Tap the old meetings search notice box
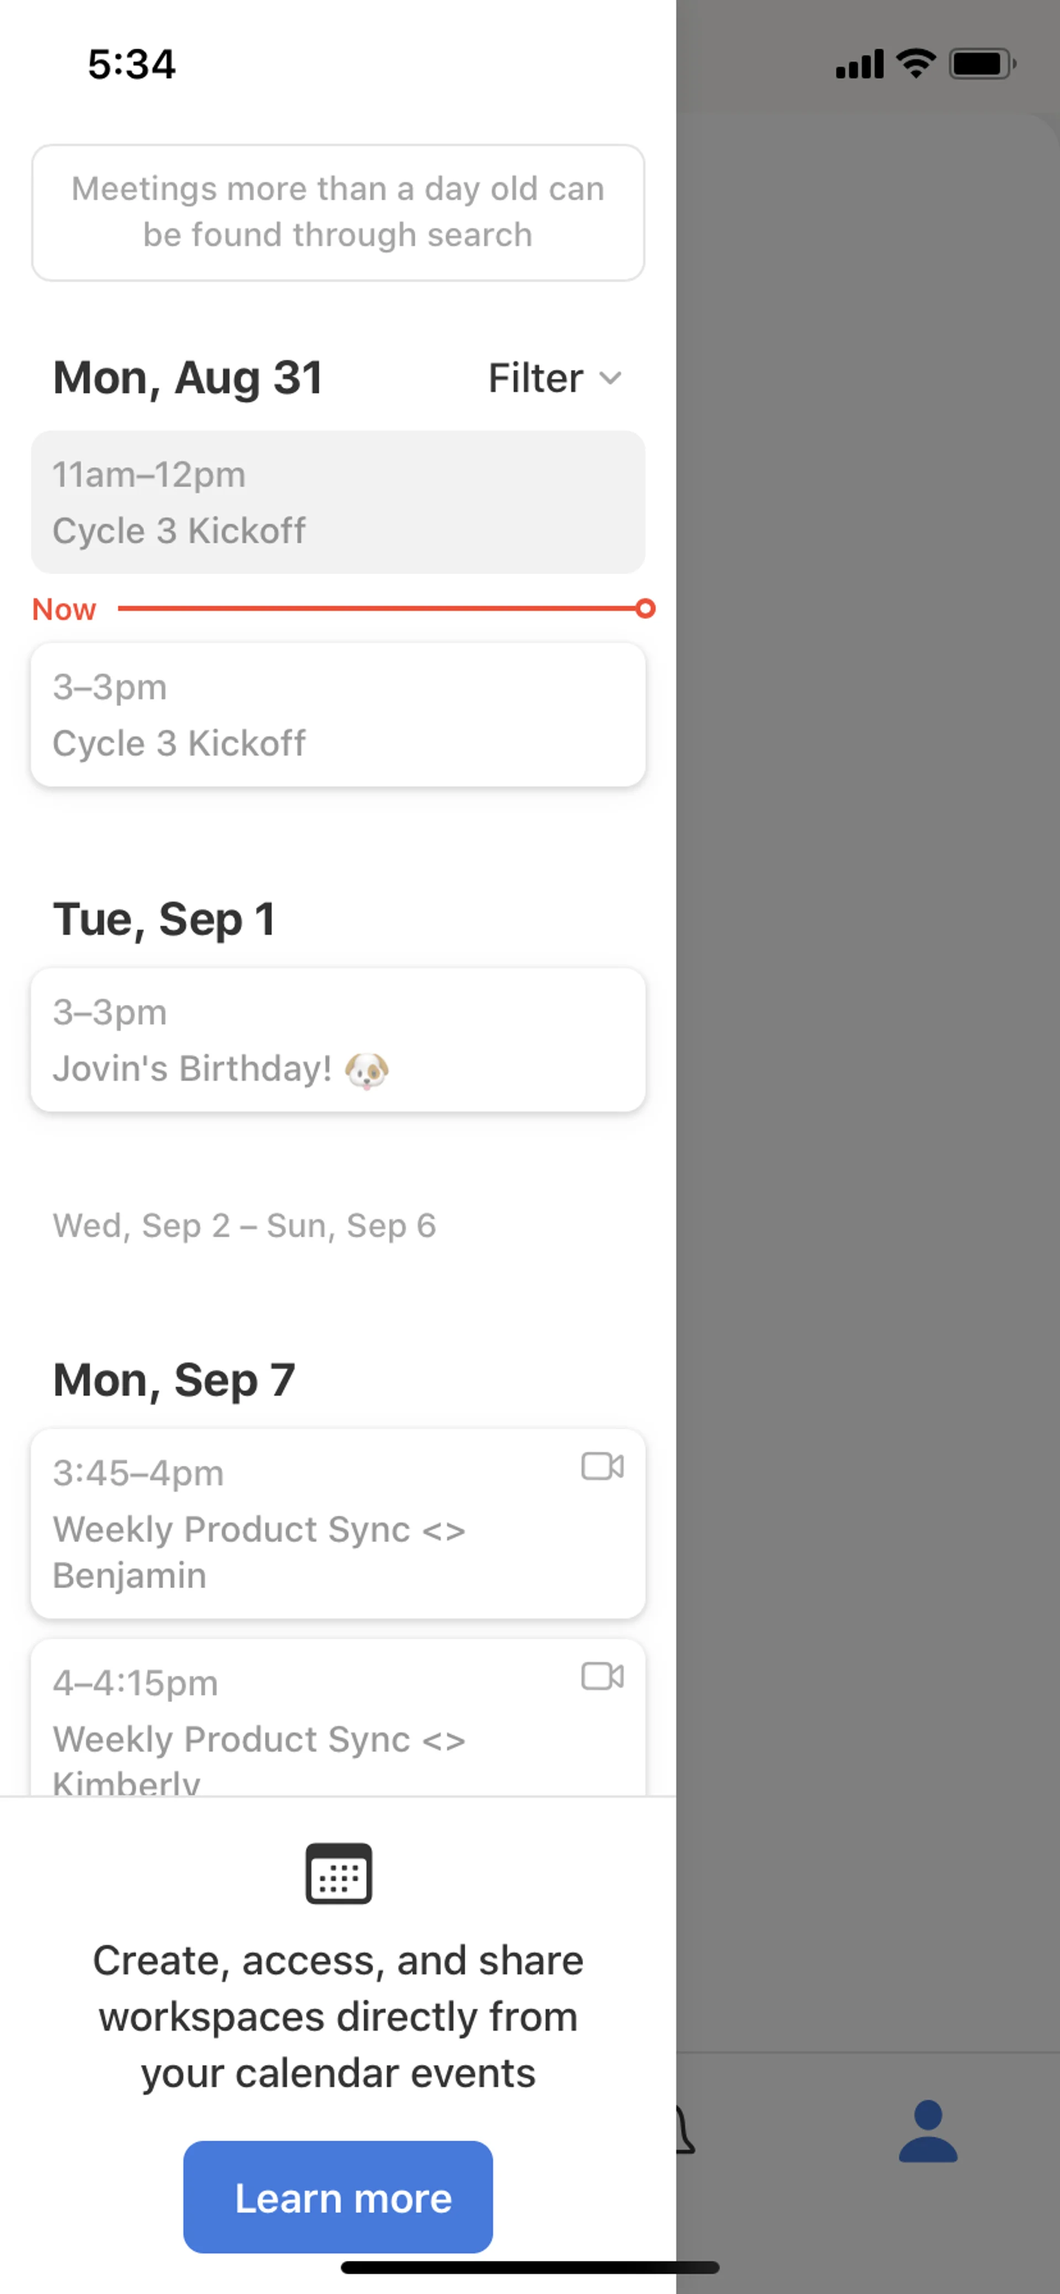Image resolution: width=1060 pixels, height=2294 pixels. tap(338, 213)
